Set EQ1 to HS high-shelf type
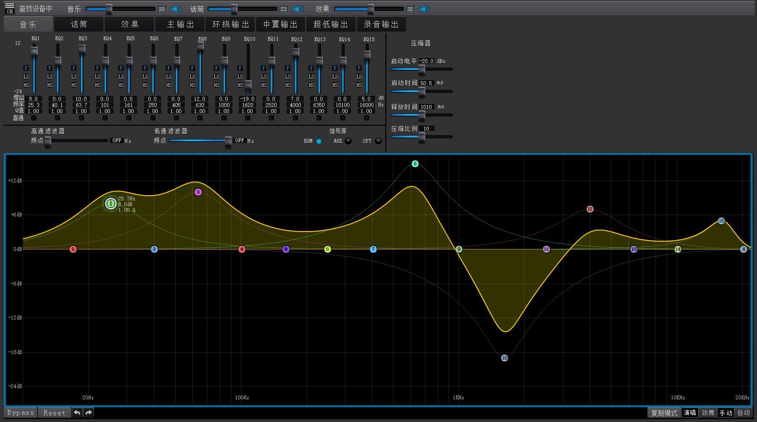The width and height of the screenshot is (757, 422). 26,85
